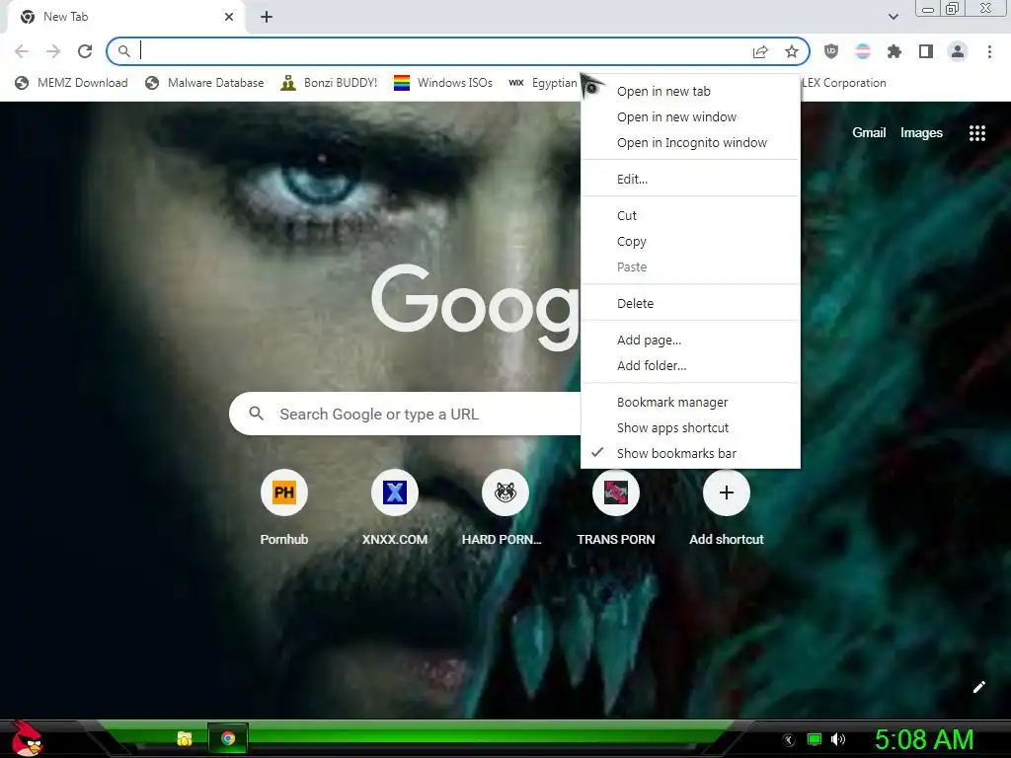Customize this page with the pencil icon
Viewport: 1011px width, 758px height.
pos(978,687)
